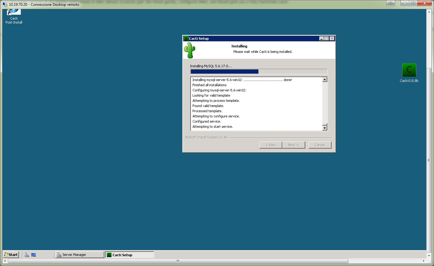Screen dimensions: 434x266
Task: Switch to Server Manager in the taskbar
Action: tap(80, 255)
